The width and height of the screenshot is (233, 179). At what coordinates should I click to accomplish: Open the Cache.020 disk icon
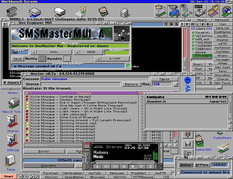[x=199, y=141]
